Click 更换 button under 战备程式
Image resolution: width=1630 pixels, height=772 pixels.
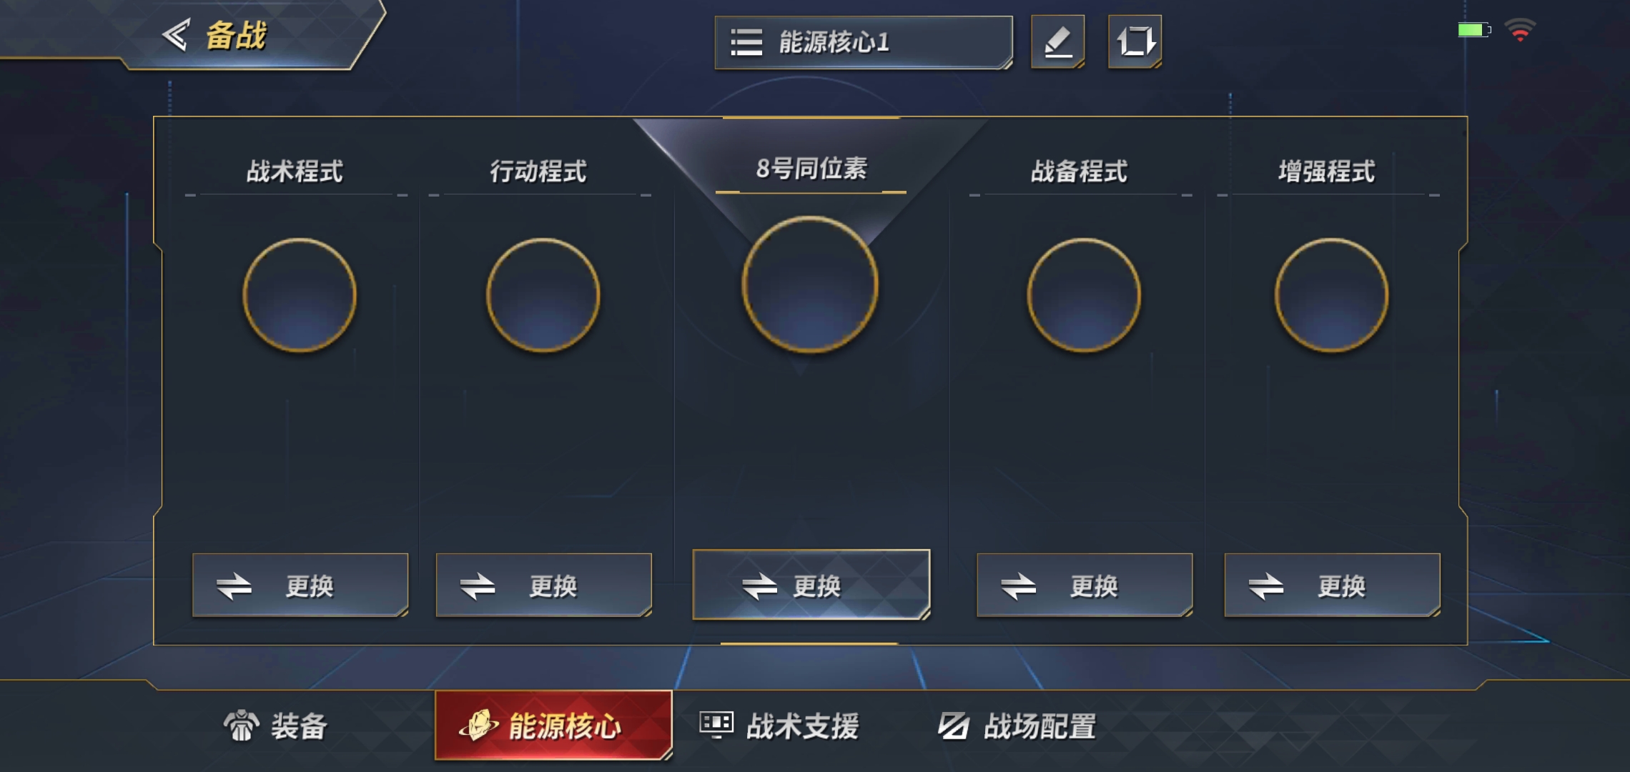pos(1085,585)
